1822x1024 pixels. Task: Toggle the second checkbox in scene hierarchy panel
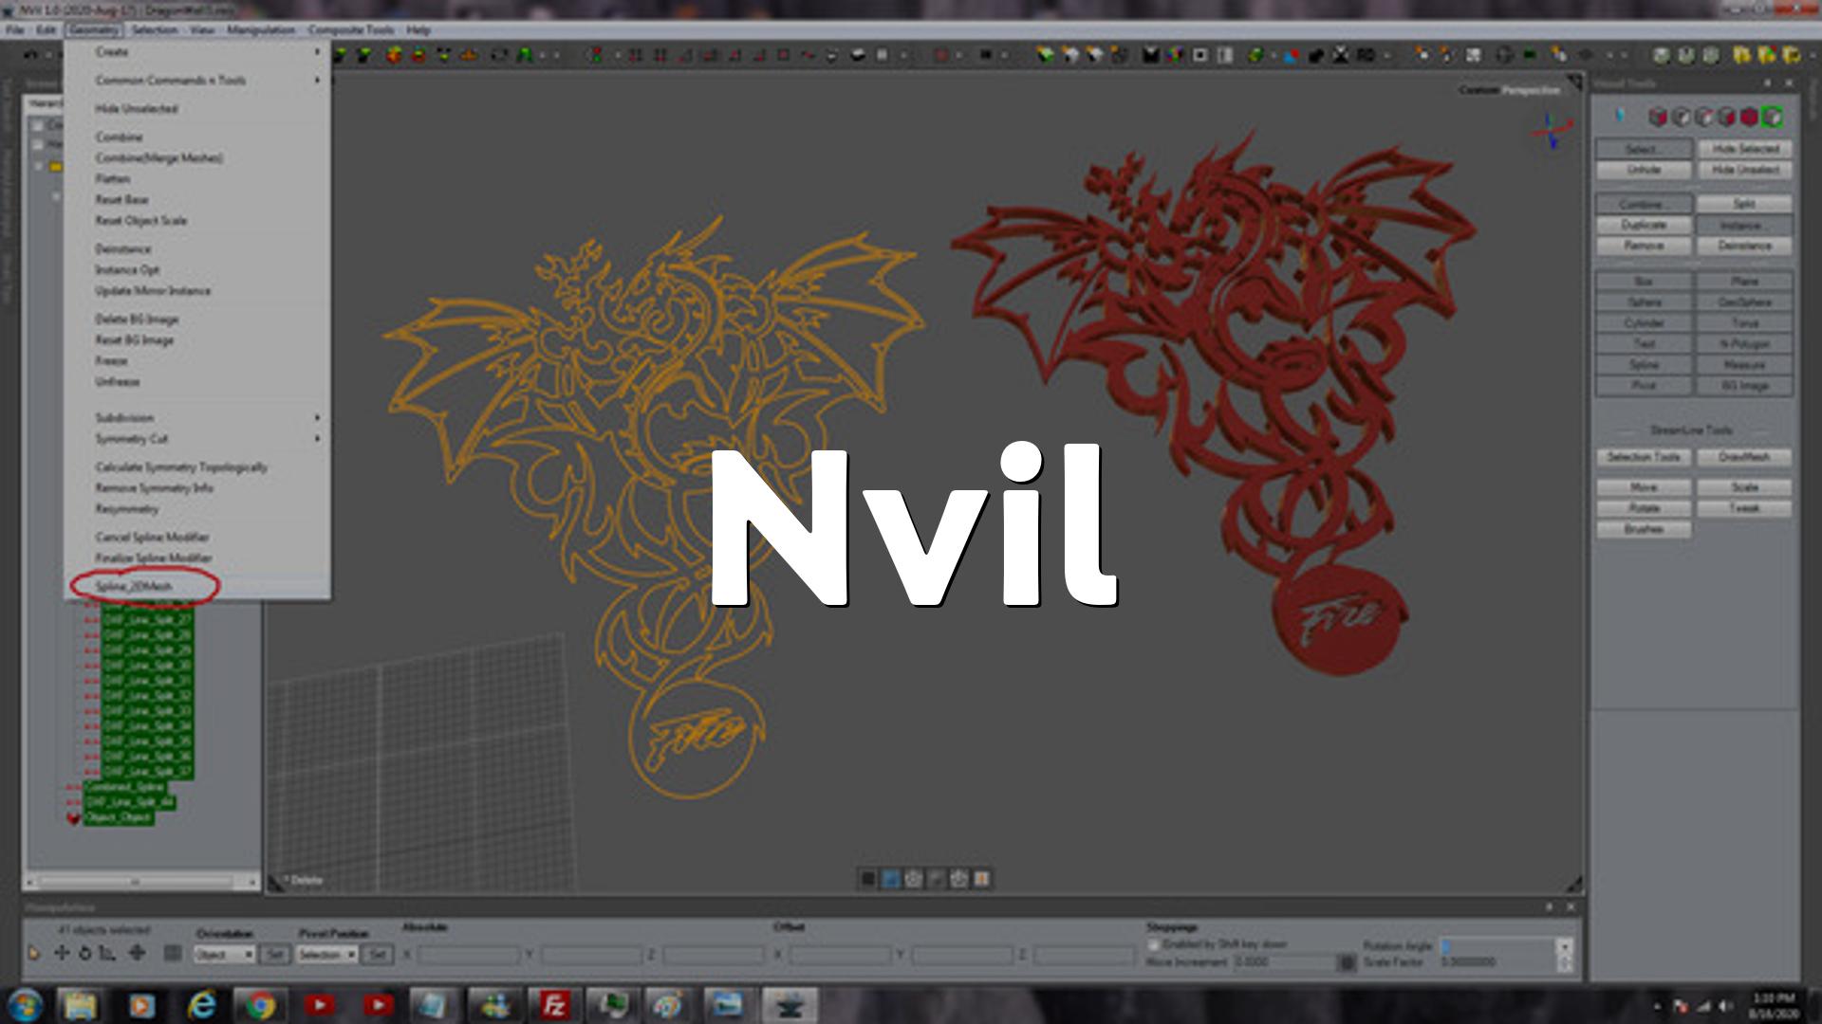click(38, 145)
